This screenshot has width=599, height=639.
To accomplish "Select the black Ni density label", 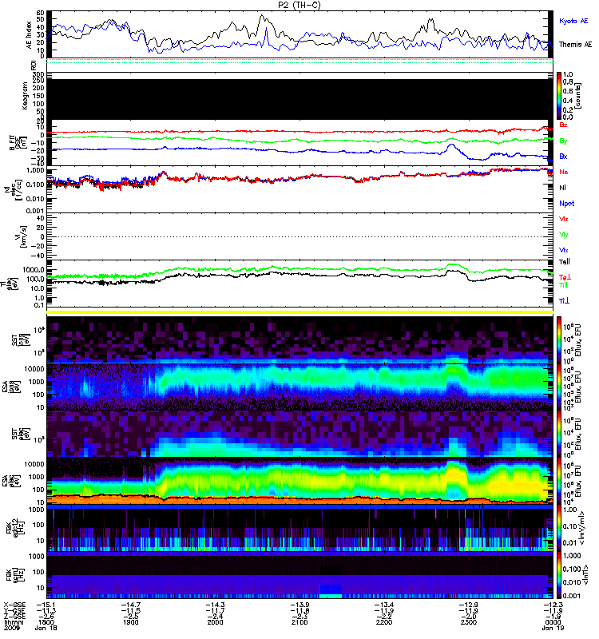I will tap(563, 188).
